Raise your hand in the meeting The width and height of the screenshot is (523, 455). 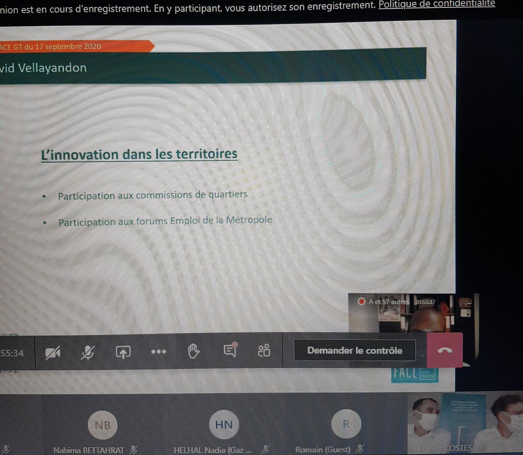pos(194,351)
